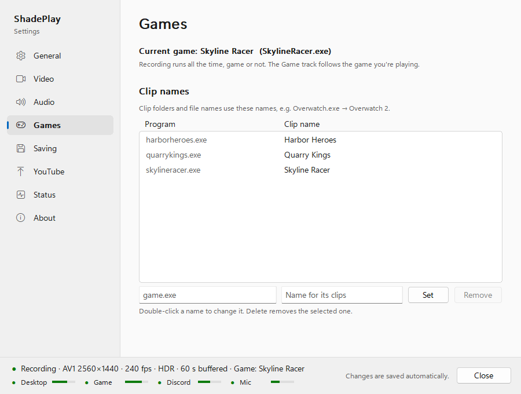521x394 pixels.
Task: Click the Recording status line in footer
Action: point(163,369)
